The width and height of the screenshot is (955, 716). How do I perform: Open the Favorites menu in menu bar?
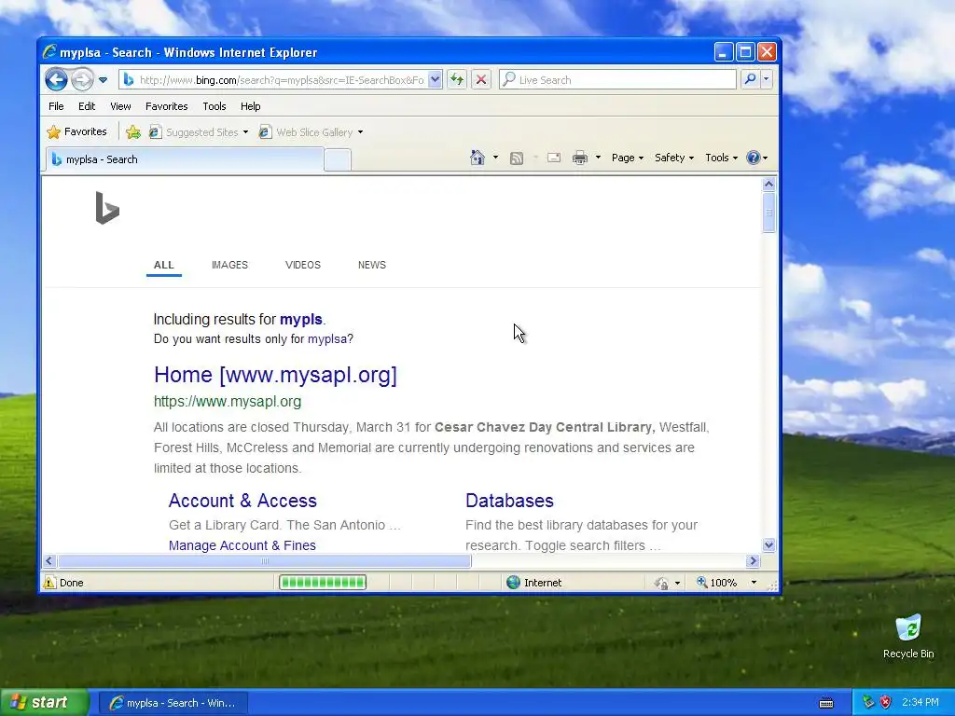point(166,106)
